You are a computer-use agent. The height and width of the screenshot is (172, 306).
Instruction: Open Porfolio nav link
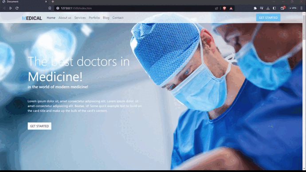point(94,18)
